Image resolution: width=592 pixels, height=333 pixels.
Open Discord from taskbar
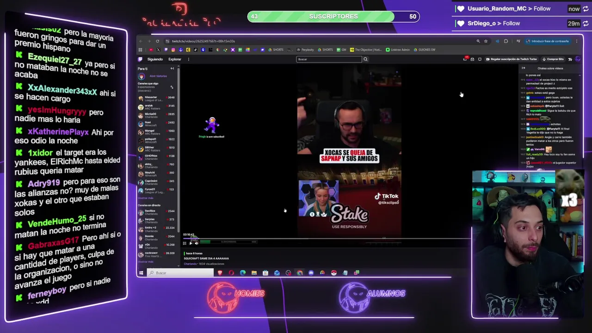pyautogui.click(x=311, y=273)
